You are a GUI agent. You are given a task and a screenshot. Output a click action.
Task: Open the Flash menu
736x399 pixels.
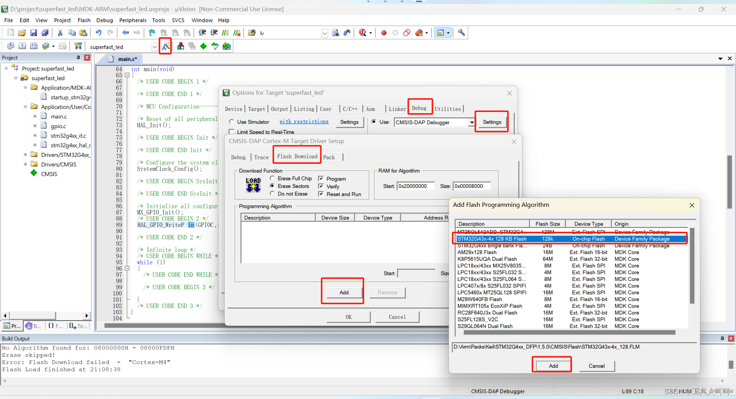coord(84,20)
